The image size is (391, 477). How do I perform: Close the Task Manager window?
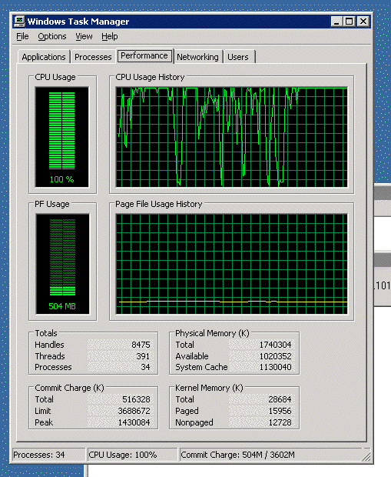(x=363, y=22)
